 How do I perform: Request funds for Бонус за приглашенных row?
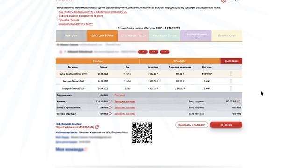125,108
